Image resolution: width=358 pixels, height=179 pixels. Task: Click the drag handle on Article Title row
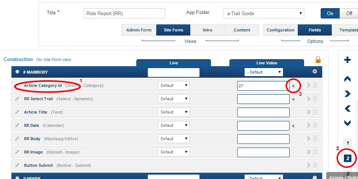point(315,112)
